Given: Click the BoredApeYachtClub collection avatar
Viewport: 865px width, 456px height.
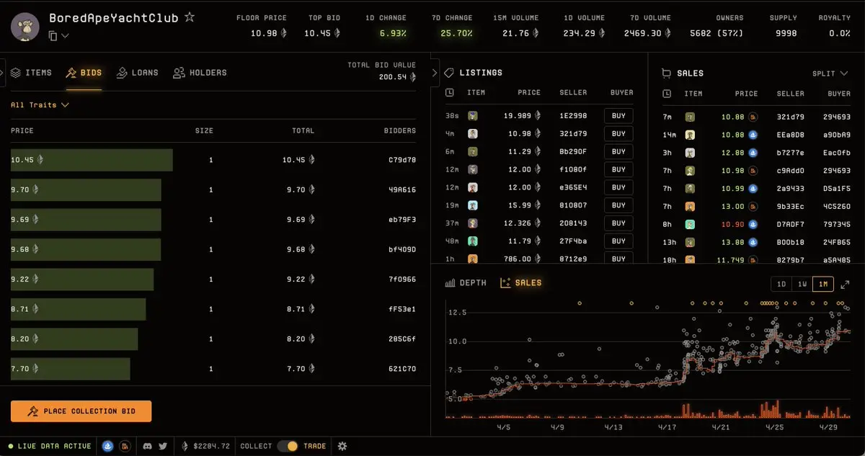Looking at the screenshot, I should click(x=25, y=25).
